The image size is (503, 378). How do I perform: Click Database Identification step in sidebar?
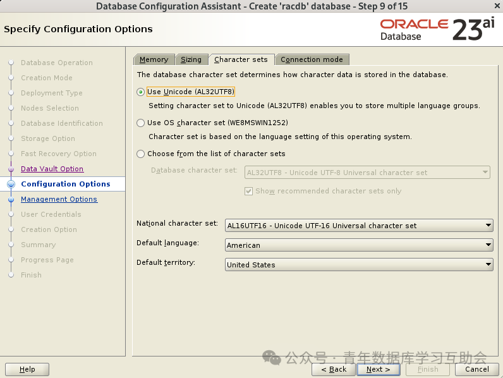62,123
